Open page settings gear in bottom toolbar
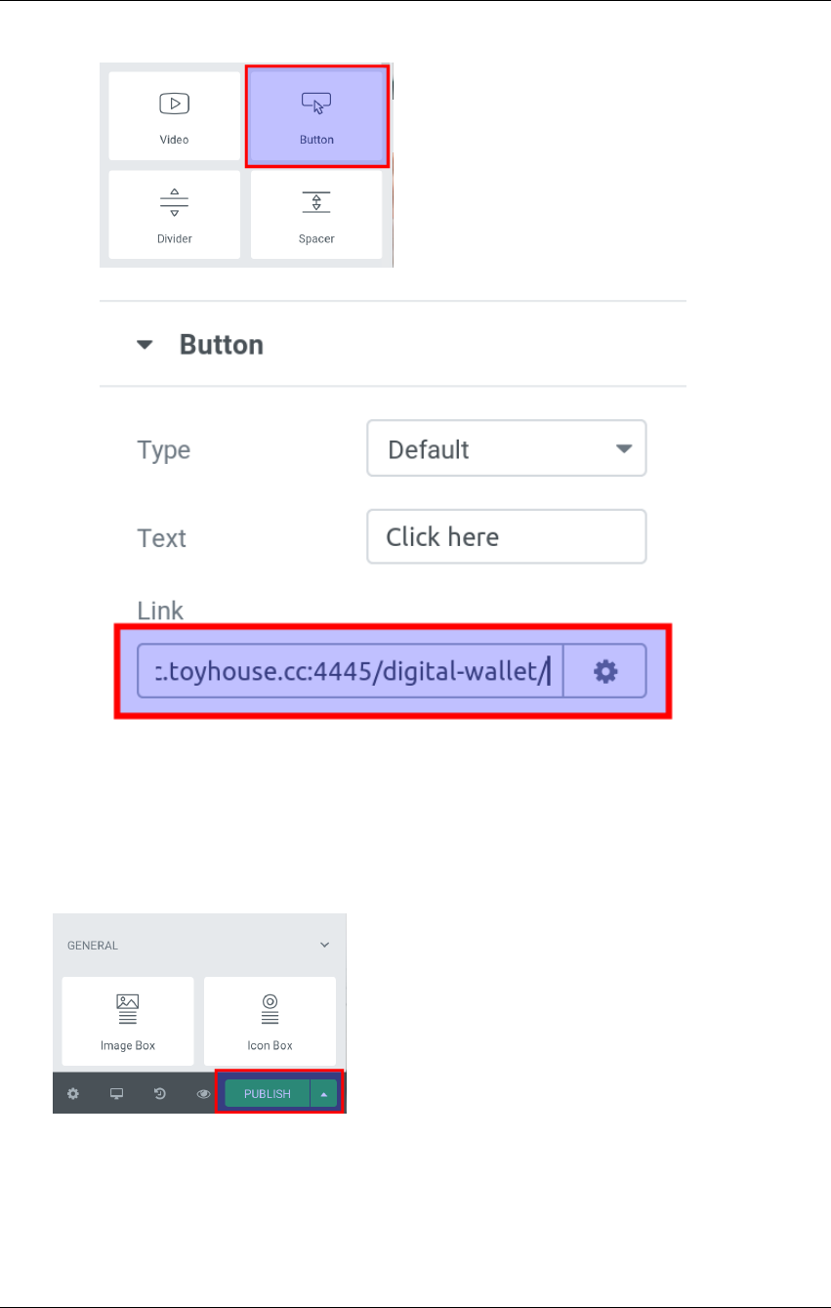Viewport: 831px width, 1308px height. coord(72,1094)
